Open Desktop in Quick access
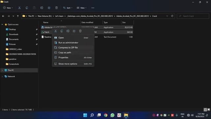The width and height of the screenshot is (211, 119). (x=13, y=29)
